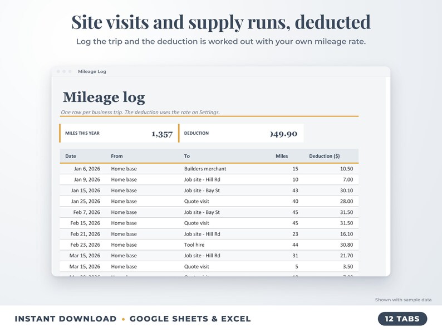The image size is (442, 332).
Task: Click the "Miles" column header
Action: point(282,156)
